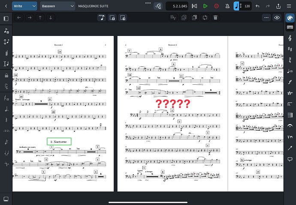This screenshot has height=205, width=296.
Task: Open the hamburger main menu
Action: (289, 6)
